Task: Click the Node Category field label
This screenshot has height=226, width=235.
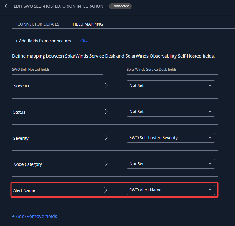Action: 28,164
